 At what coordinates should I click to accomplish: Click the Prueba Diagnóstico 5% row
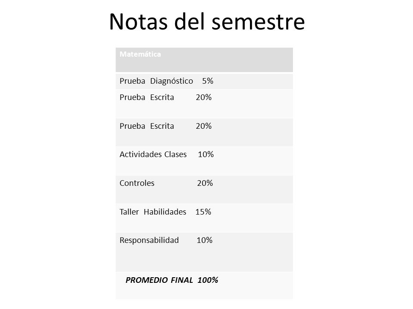point(204,82)
